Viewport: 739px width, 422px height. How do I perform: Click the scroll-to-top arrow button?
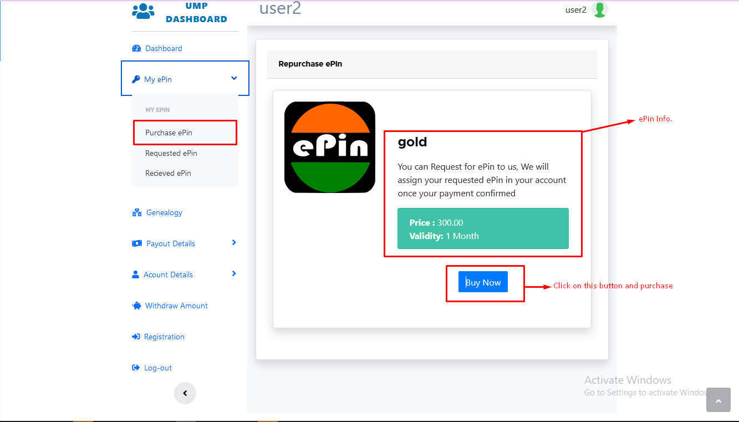(718, 400)
